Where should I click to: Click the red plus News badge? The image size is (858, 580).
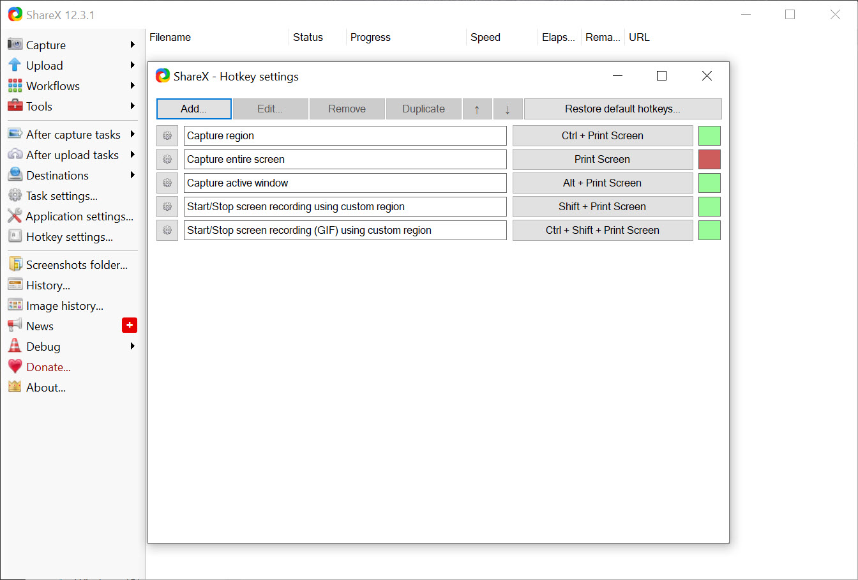coord(130,325)
